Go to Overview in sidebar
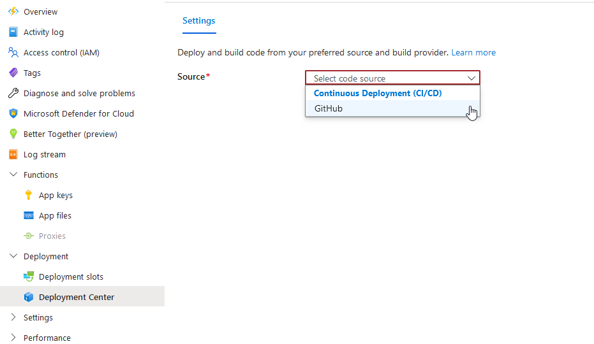 (41, 11)
